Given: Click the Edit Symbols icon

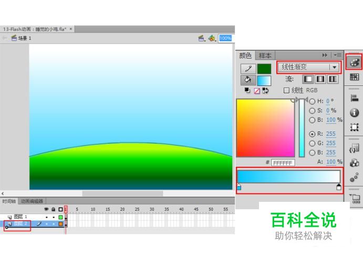Looking at the screenshot, I should [x=212, y=38].
